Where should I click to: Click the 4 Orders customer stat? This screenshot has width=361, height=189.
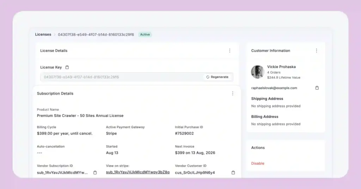(274, 72)
